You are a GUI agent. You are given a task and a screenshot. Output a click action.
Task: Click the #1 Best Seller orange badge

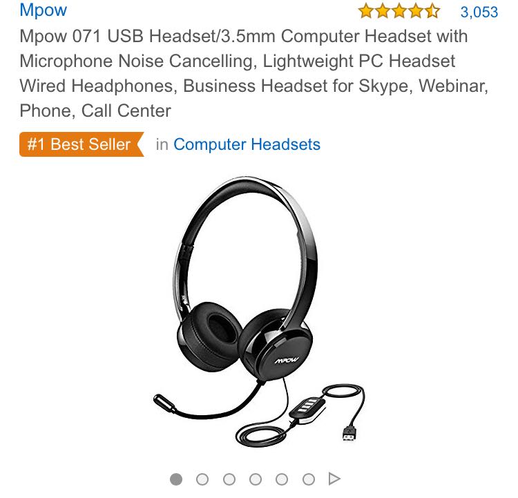81,144
